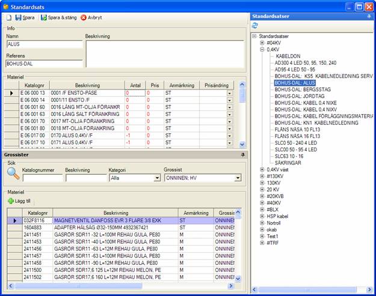Image resolution: width=376 pixels, height=296 pixels.
Task: Collapse the Standardsatser root node
Action: [254, 36]
